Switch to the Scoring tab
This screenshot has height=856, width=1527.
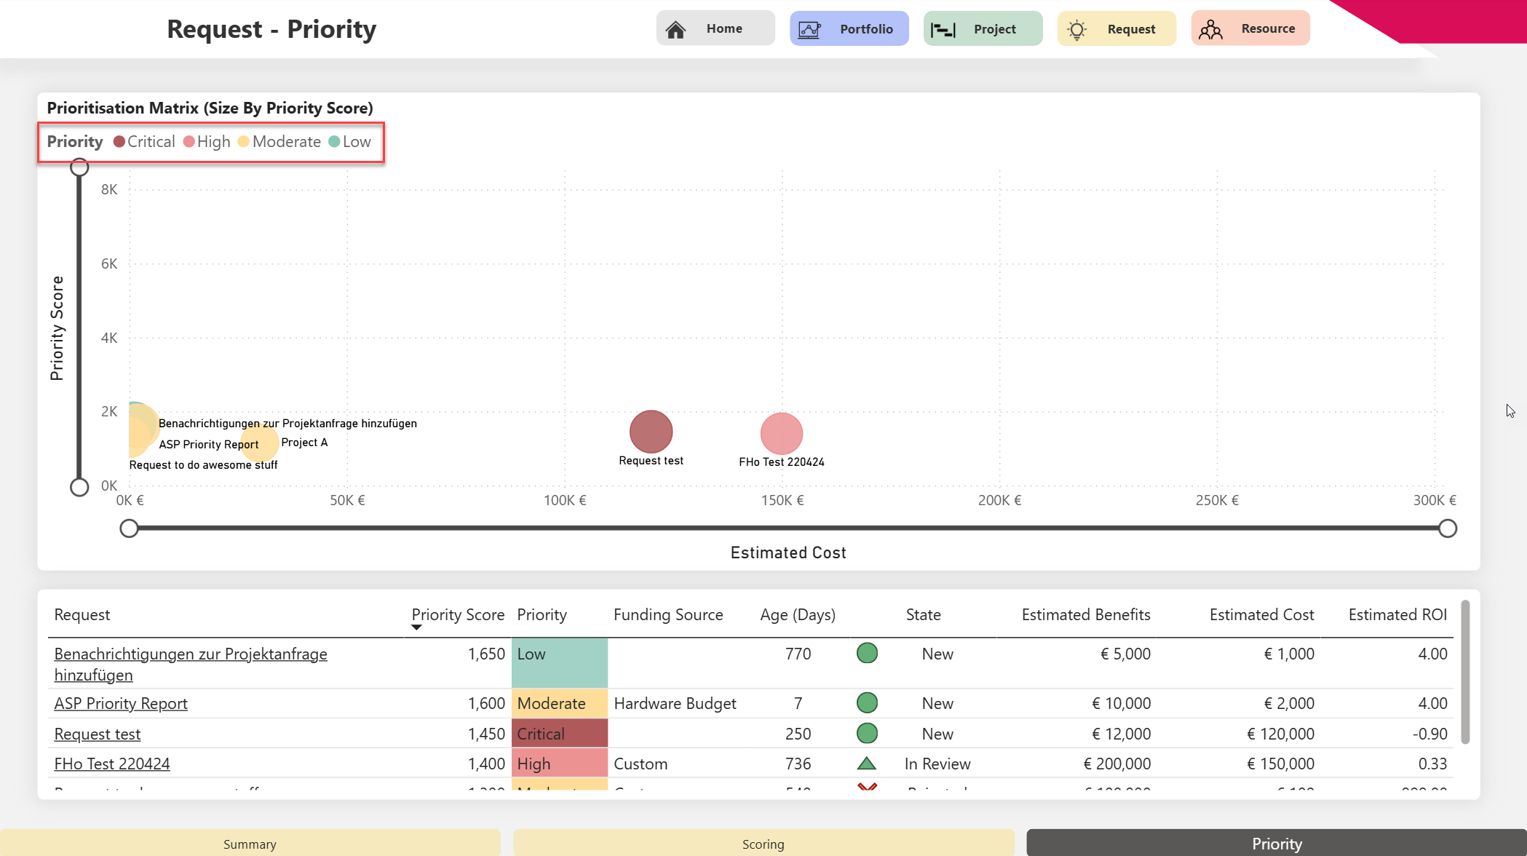coord(763,844)
